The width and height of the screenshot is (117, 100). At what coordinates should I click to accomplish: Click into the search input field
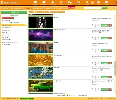pyautogui.click(x=93, y=8)
